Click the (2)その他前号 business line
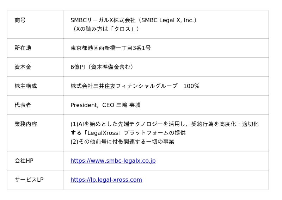Image resolution: width=282 pixels, height=200 pixels. [122, 142]
